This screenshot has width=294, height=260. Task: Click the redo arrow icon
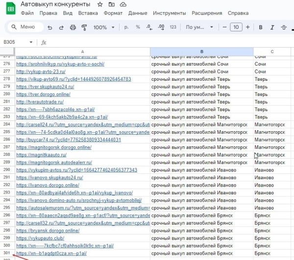coord(61,27)
